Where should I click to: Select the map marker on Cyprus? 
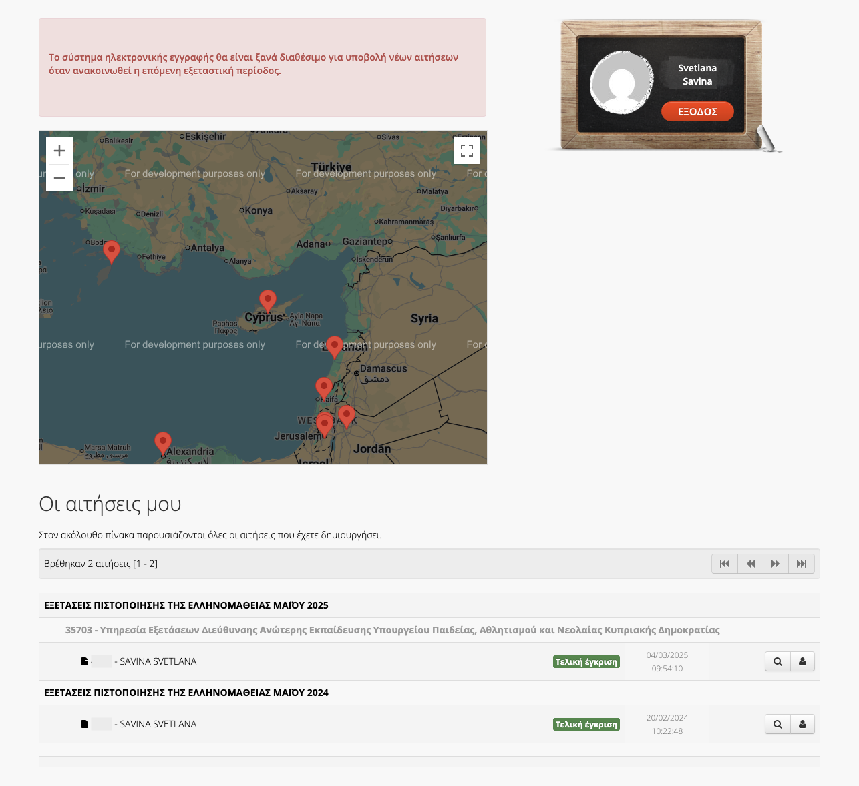pyautogui.click(x=268, y=302)
